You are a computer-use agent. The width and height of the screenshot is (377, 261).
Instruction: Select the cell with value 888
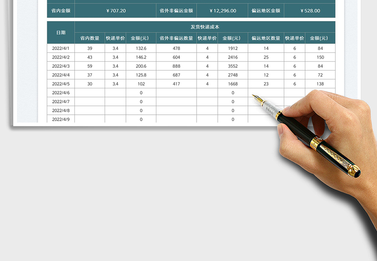pyautogui.click(x=176, y=66)
